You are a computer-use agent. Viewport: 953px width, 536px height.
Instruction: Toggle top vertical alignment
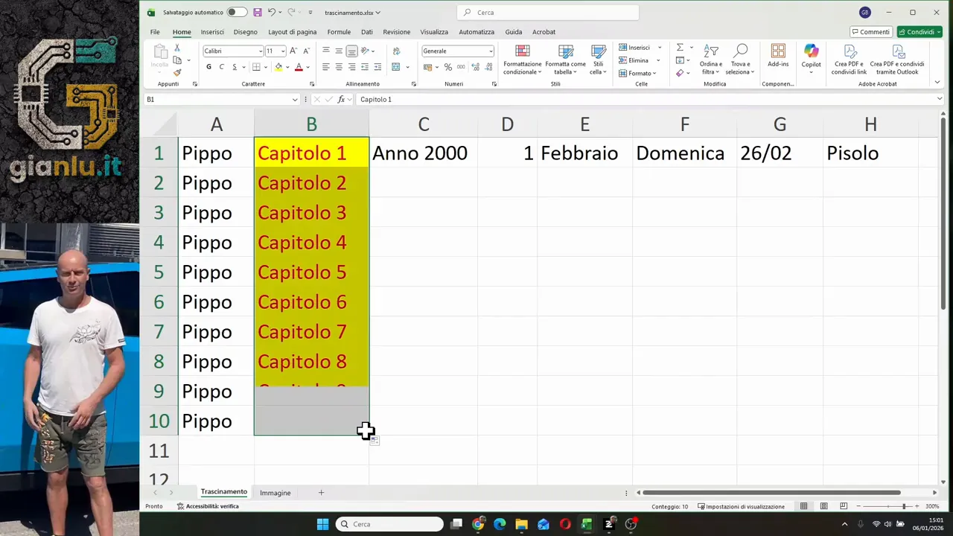325,51
